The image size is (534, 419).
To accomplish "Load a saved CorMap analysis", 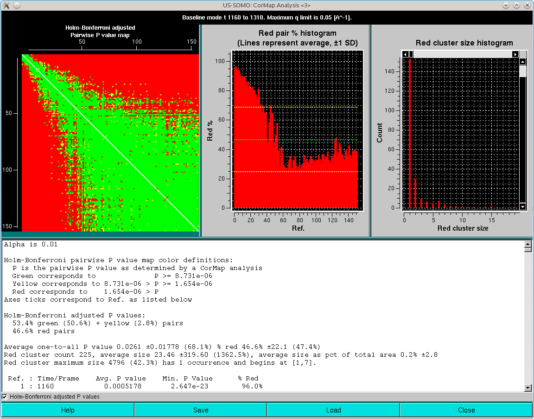I will click(x=333, y=410).
